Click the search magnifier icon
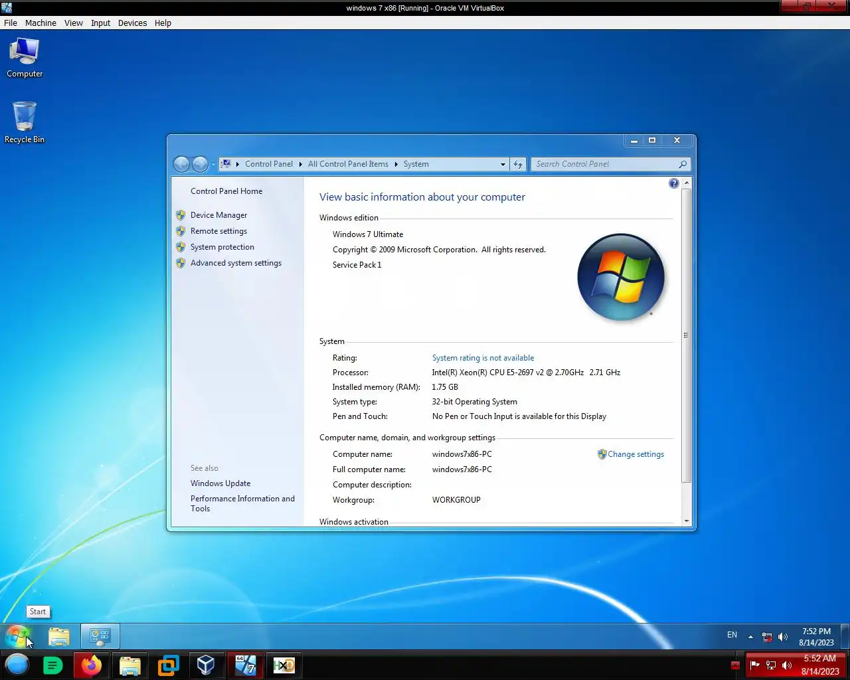 click(683, 164)
